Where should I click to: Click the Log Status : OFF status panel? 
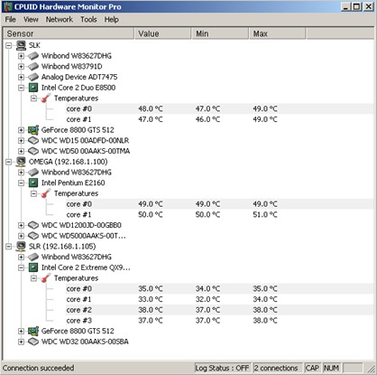(x=222, y=368)
